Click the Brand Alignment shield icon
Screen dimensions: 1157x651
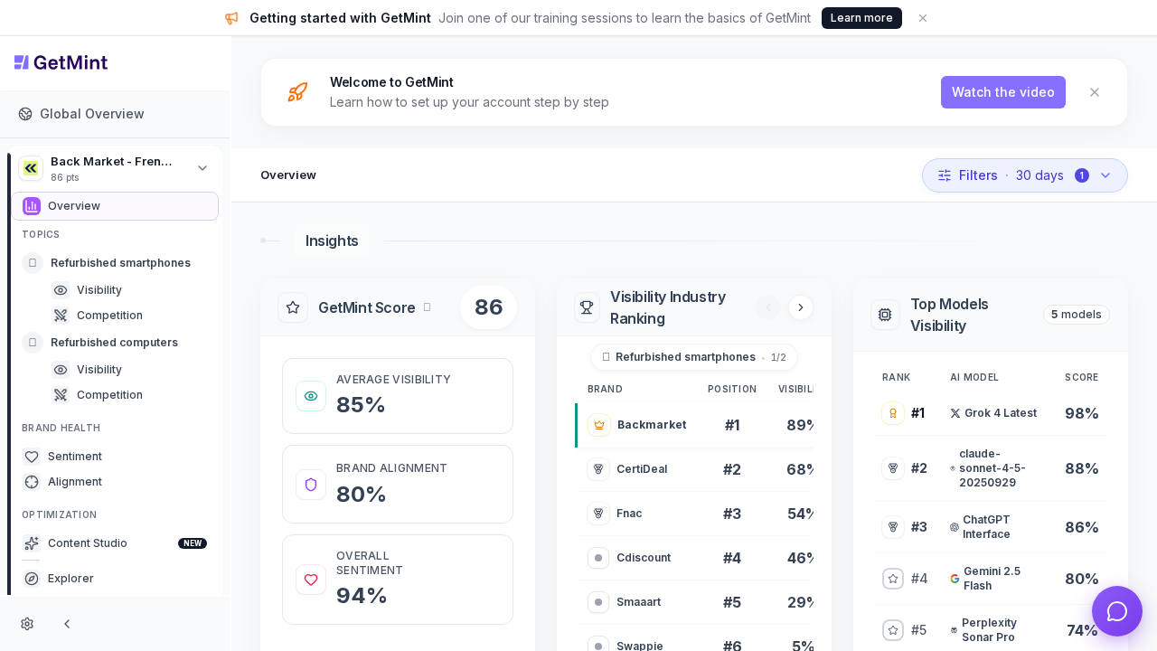(311, 485)
